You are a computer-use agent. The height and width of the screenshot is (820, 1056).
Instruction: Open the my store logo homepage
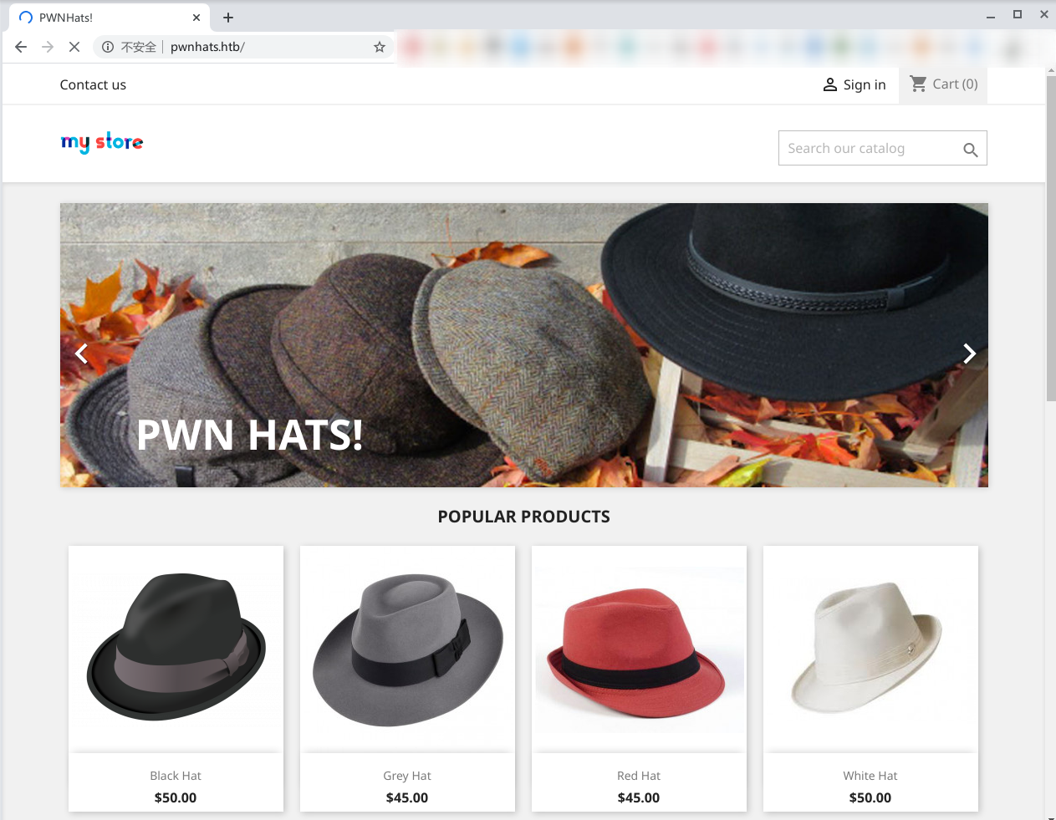(102, 142)
